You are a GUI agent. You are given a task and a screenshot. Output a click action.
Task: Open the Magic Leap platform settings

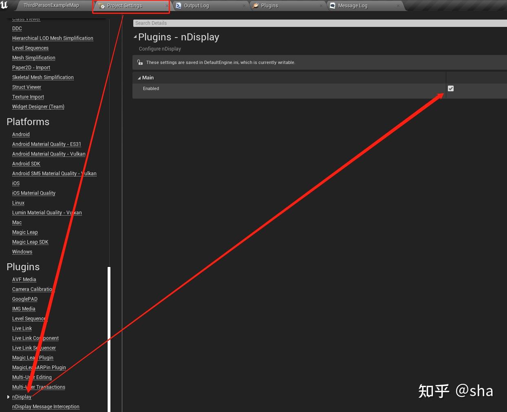25,232
